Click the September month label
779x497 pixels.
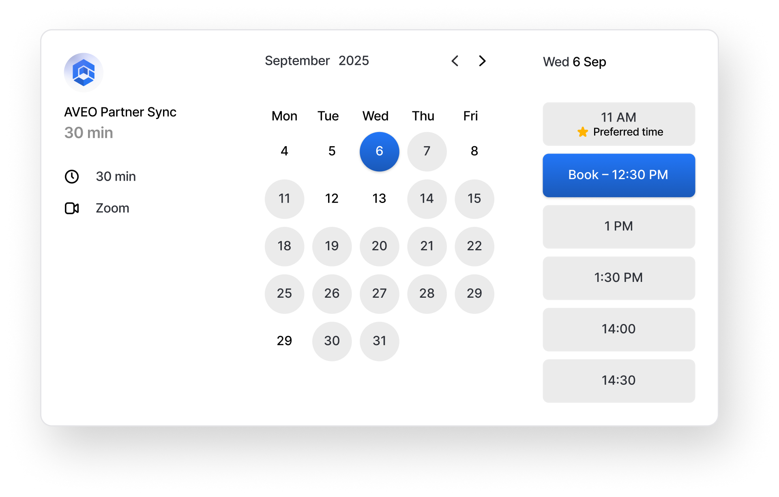[x=297, y=61]
